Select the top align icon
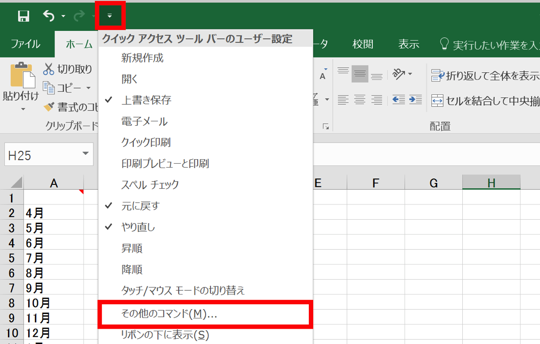Image resolution: width=540 pixels, height=344 pixels. (343, 74)
